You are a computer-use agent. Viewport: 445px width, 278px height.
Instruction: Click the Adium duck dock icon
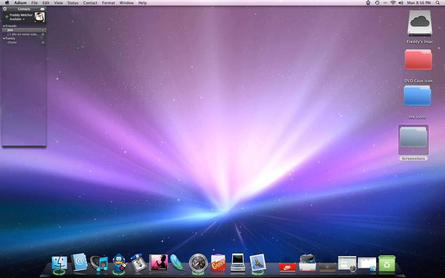pos(119,263)
